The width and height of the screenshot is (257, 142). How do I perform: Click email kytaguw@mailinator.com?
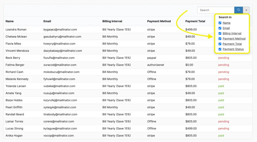click(60, 128)
